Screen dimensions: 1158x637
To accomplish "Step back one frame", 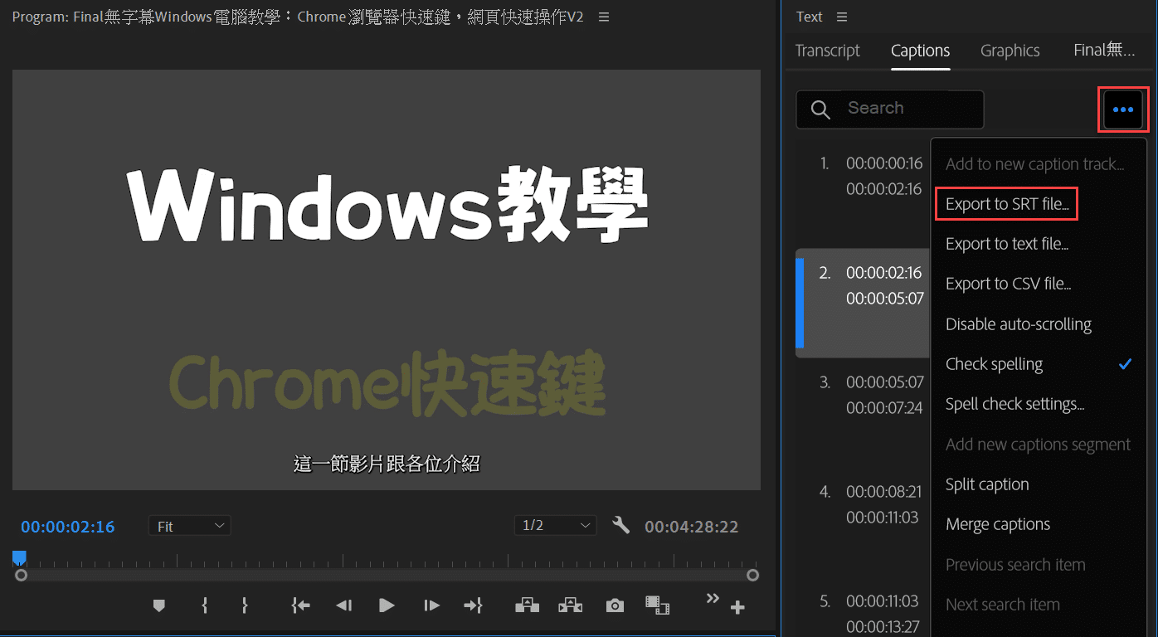I will (x=343, y=606).
